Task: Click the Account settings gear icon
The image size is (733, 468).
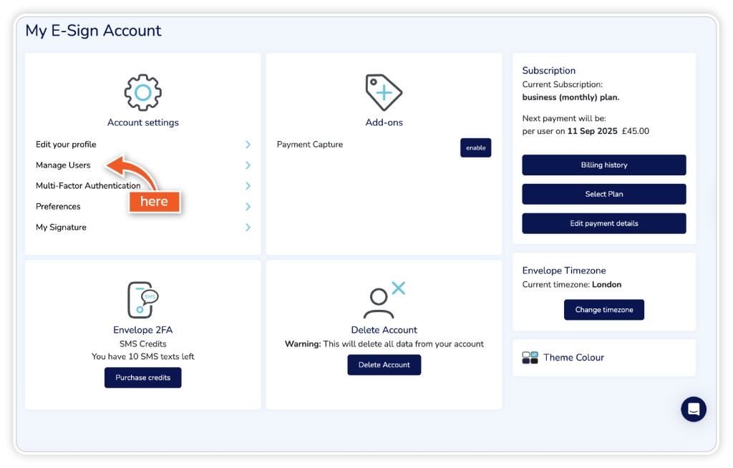Action: pyautogui.click(x=142, y=92)
